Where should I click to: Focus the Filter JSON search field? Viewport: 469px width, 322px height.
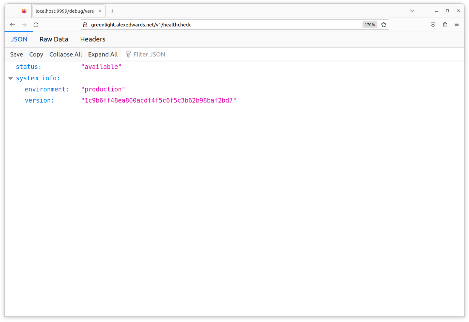click(149, 55)
